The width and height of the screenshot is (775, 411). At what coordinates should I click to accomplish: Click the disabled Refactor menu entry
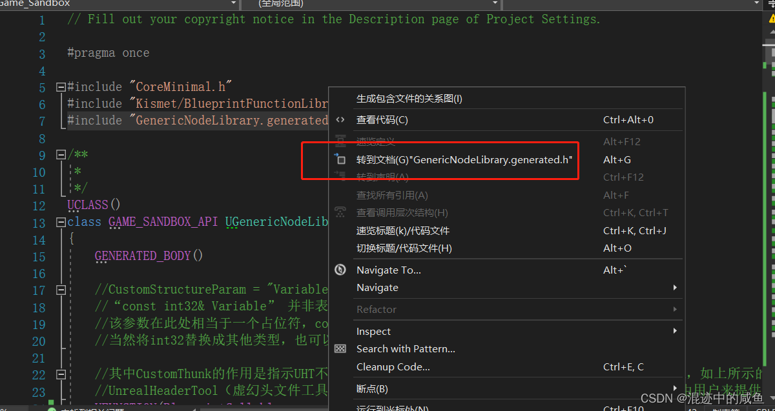[x=507, y=310]
